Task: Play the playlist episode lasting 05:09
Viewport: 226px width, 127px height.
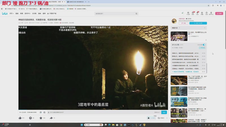Action: [x=188, y=56]
